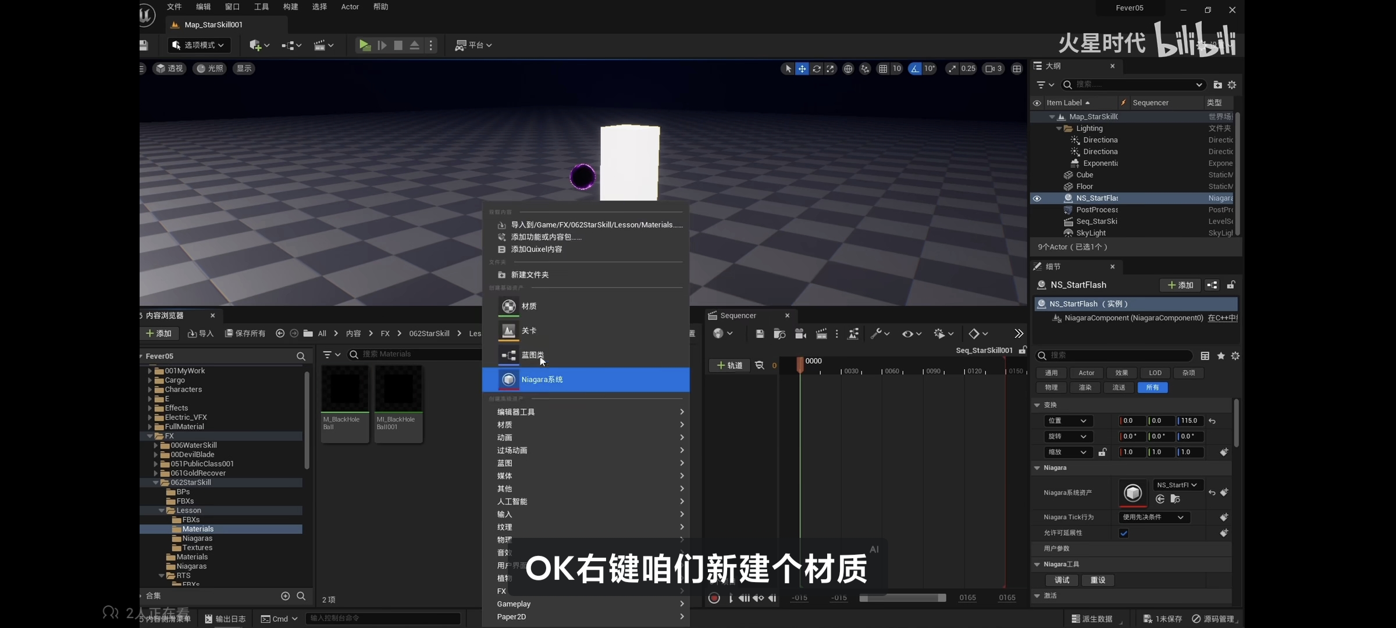Click the + 轨道 button in Sequencer
Viewport: 1396px width, 628px height.
click(729, 365)
